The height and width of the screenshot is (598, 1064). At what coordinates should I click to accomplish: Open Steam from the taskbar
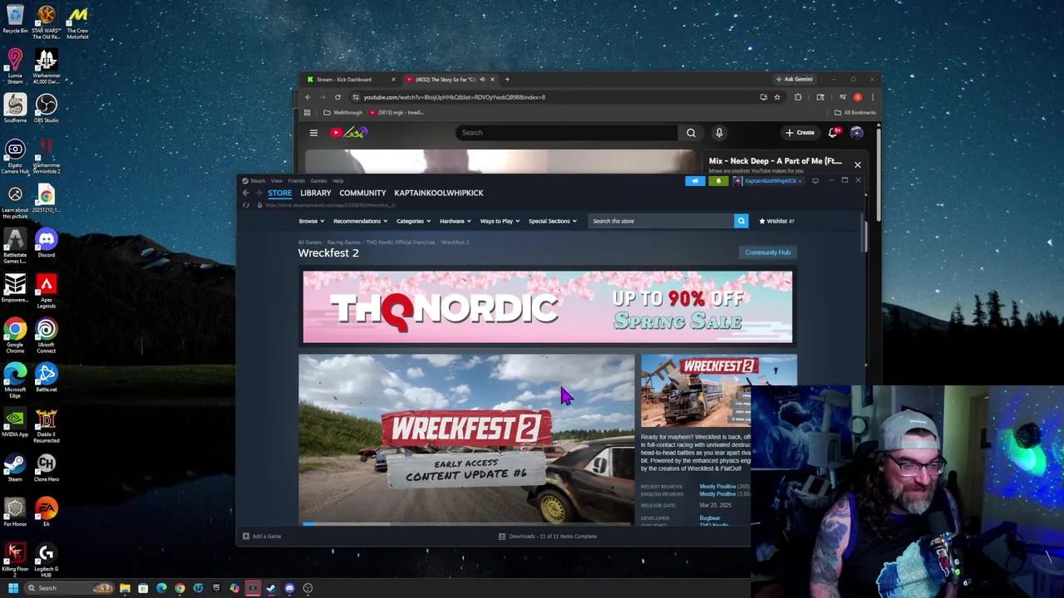pos(271,588)
